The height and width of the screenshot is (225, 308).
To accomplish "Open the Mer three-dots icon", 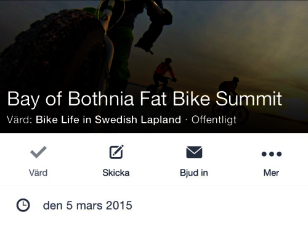I will pyautogui.click(x=272, y=154).
